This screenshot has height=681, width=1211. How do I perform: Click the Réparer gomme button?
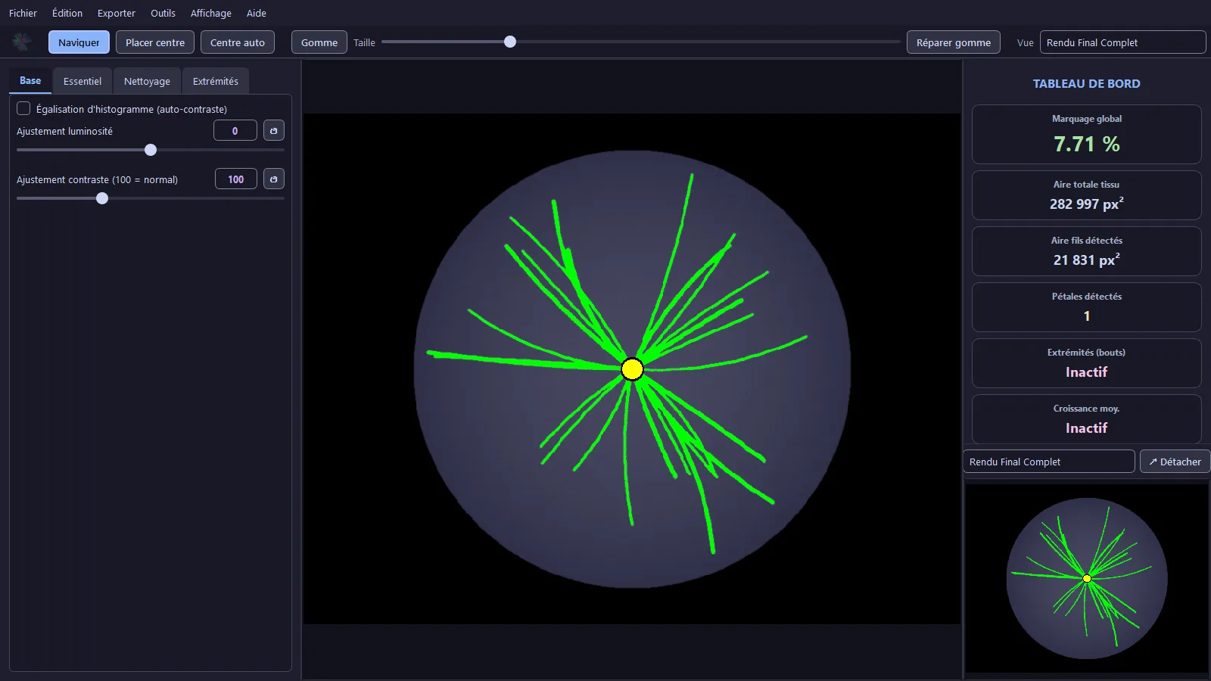click(954, 42)
